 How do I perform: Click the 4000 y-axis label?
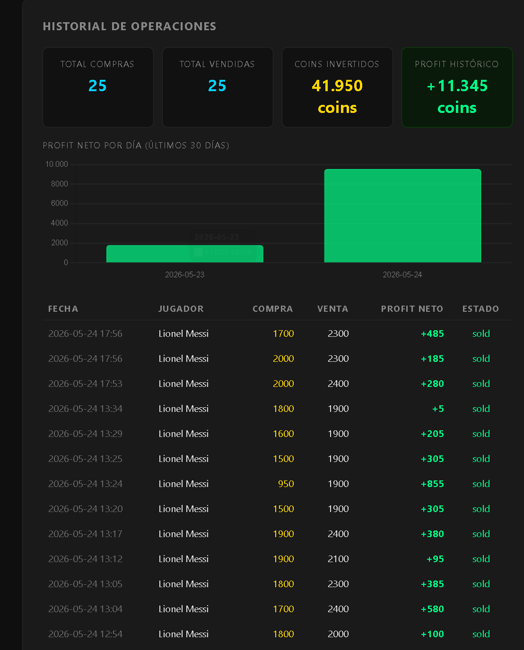point(60,223)
